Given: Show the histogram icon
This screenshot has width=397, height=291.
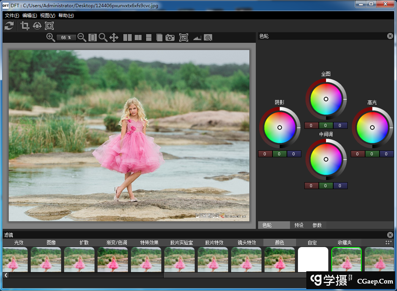Looking at the screenshot, I should pyautogui.click(x=197, y=38).
